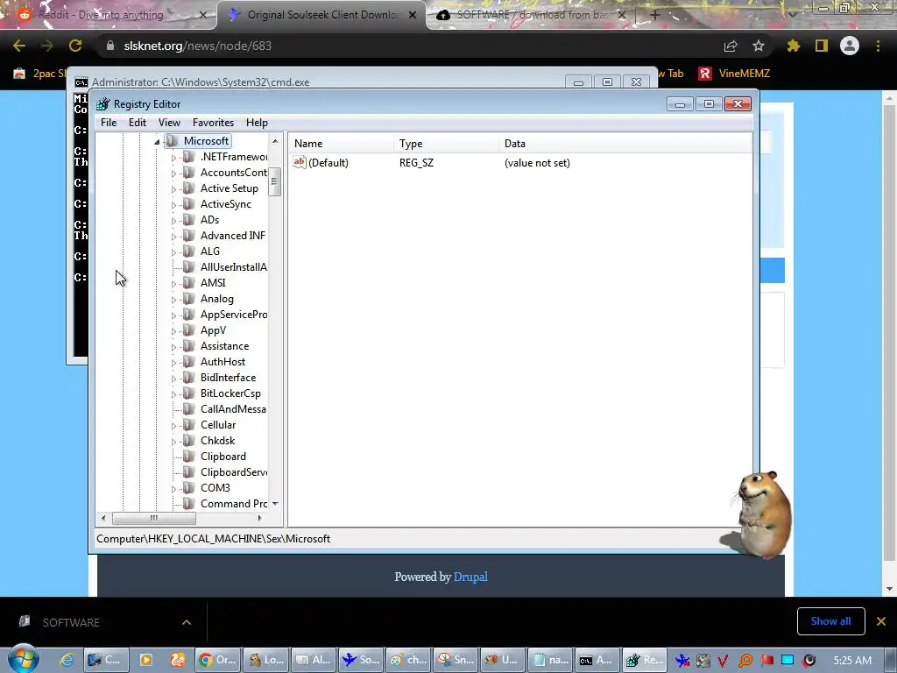This screenshot has width=897, height=673.
Task: Select the ClipboardServer key
Action: [x=233, y=472]
